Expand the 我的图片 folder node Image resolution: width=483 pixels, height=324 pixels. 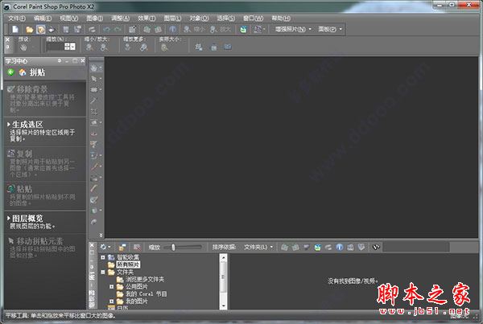pyautogui.click(x=112, y=301)
